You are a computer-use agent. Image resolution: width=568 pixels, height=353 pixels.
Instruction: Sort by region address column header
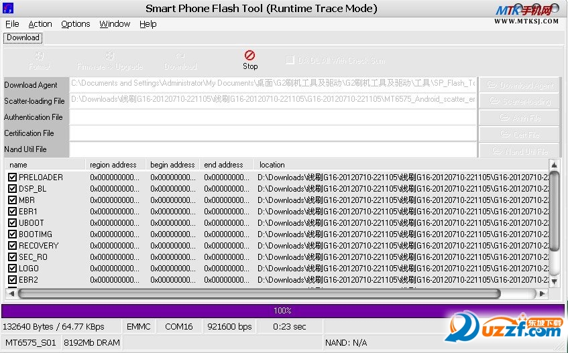pos(115,165)
